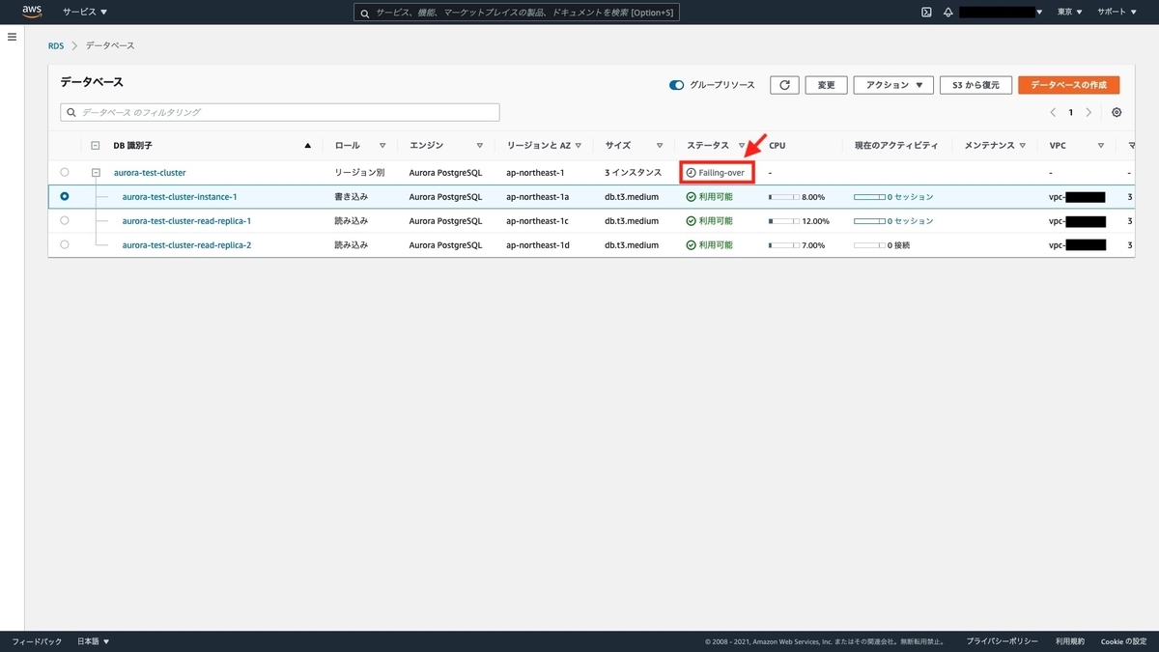This screenshot has height=652, width=1159.
Task: Open aurora-test-cluster details link
Action: point(150,173)
